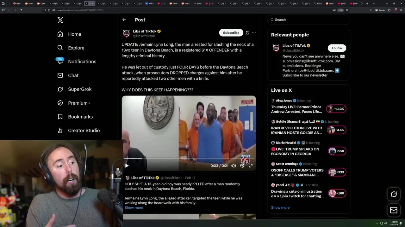Open the floating messages button

pyautogui.click(x=394, y=210)
